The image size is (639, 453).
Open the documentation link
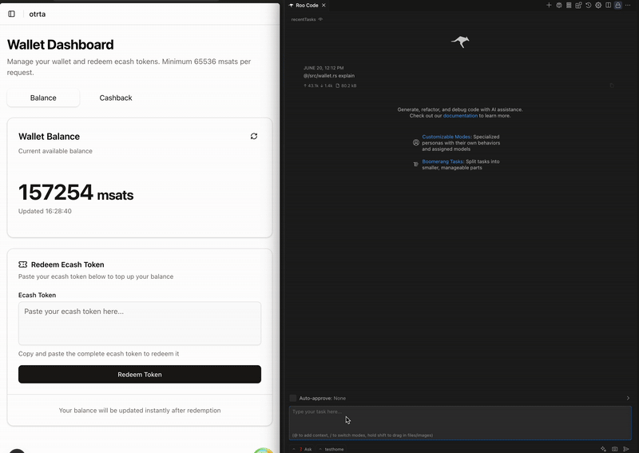tap(460, 116)
